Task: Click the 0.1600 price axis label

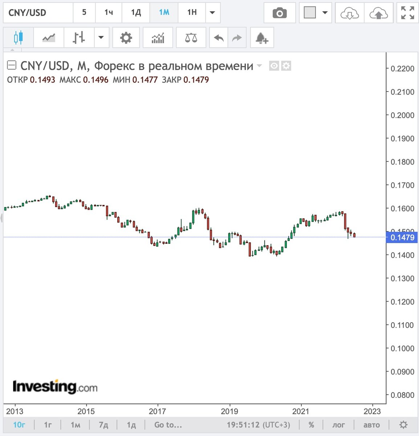Action: 402,209
